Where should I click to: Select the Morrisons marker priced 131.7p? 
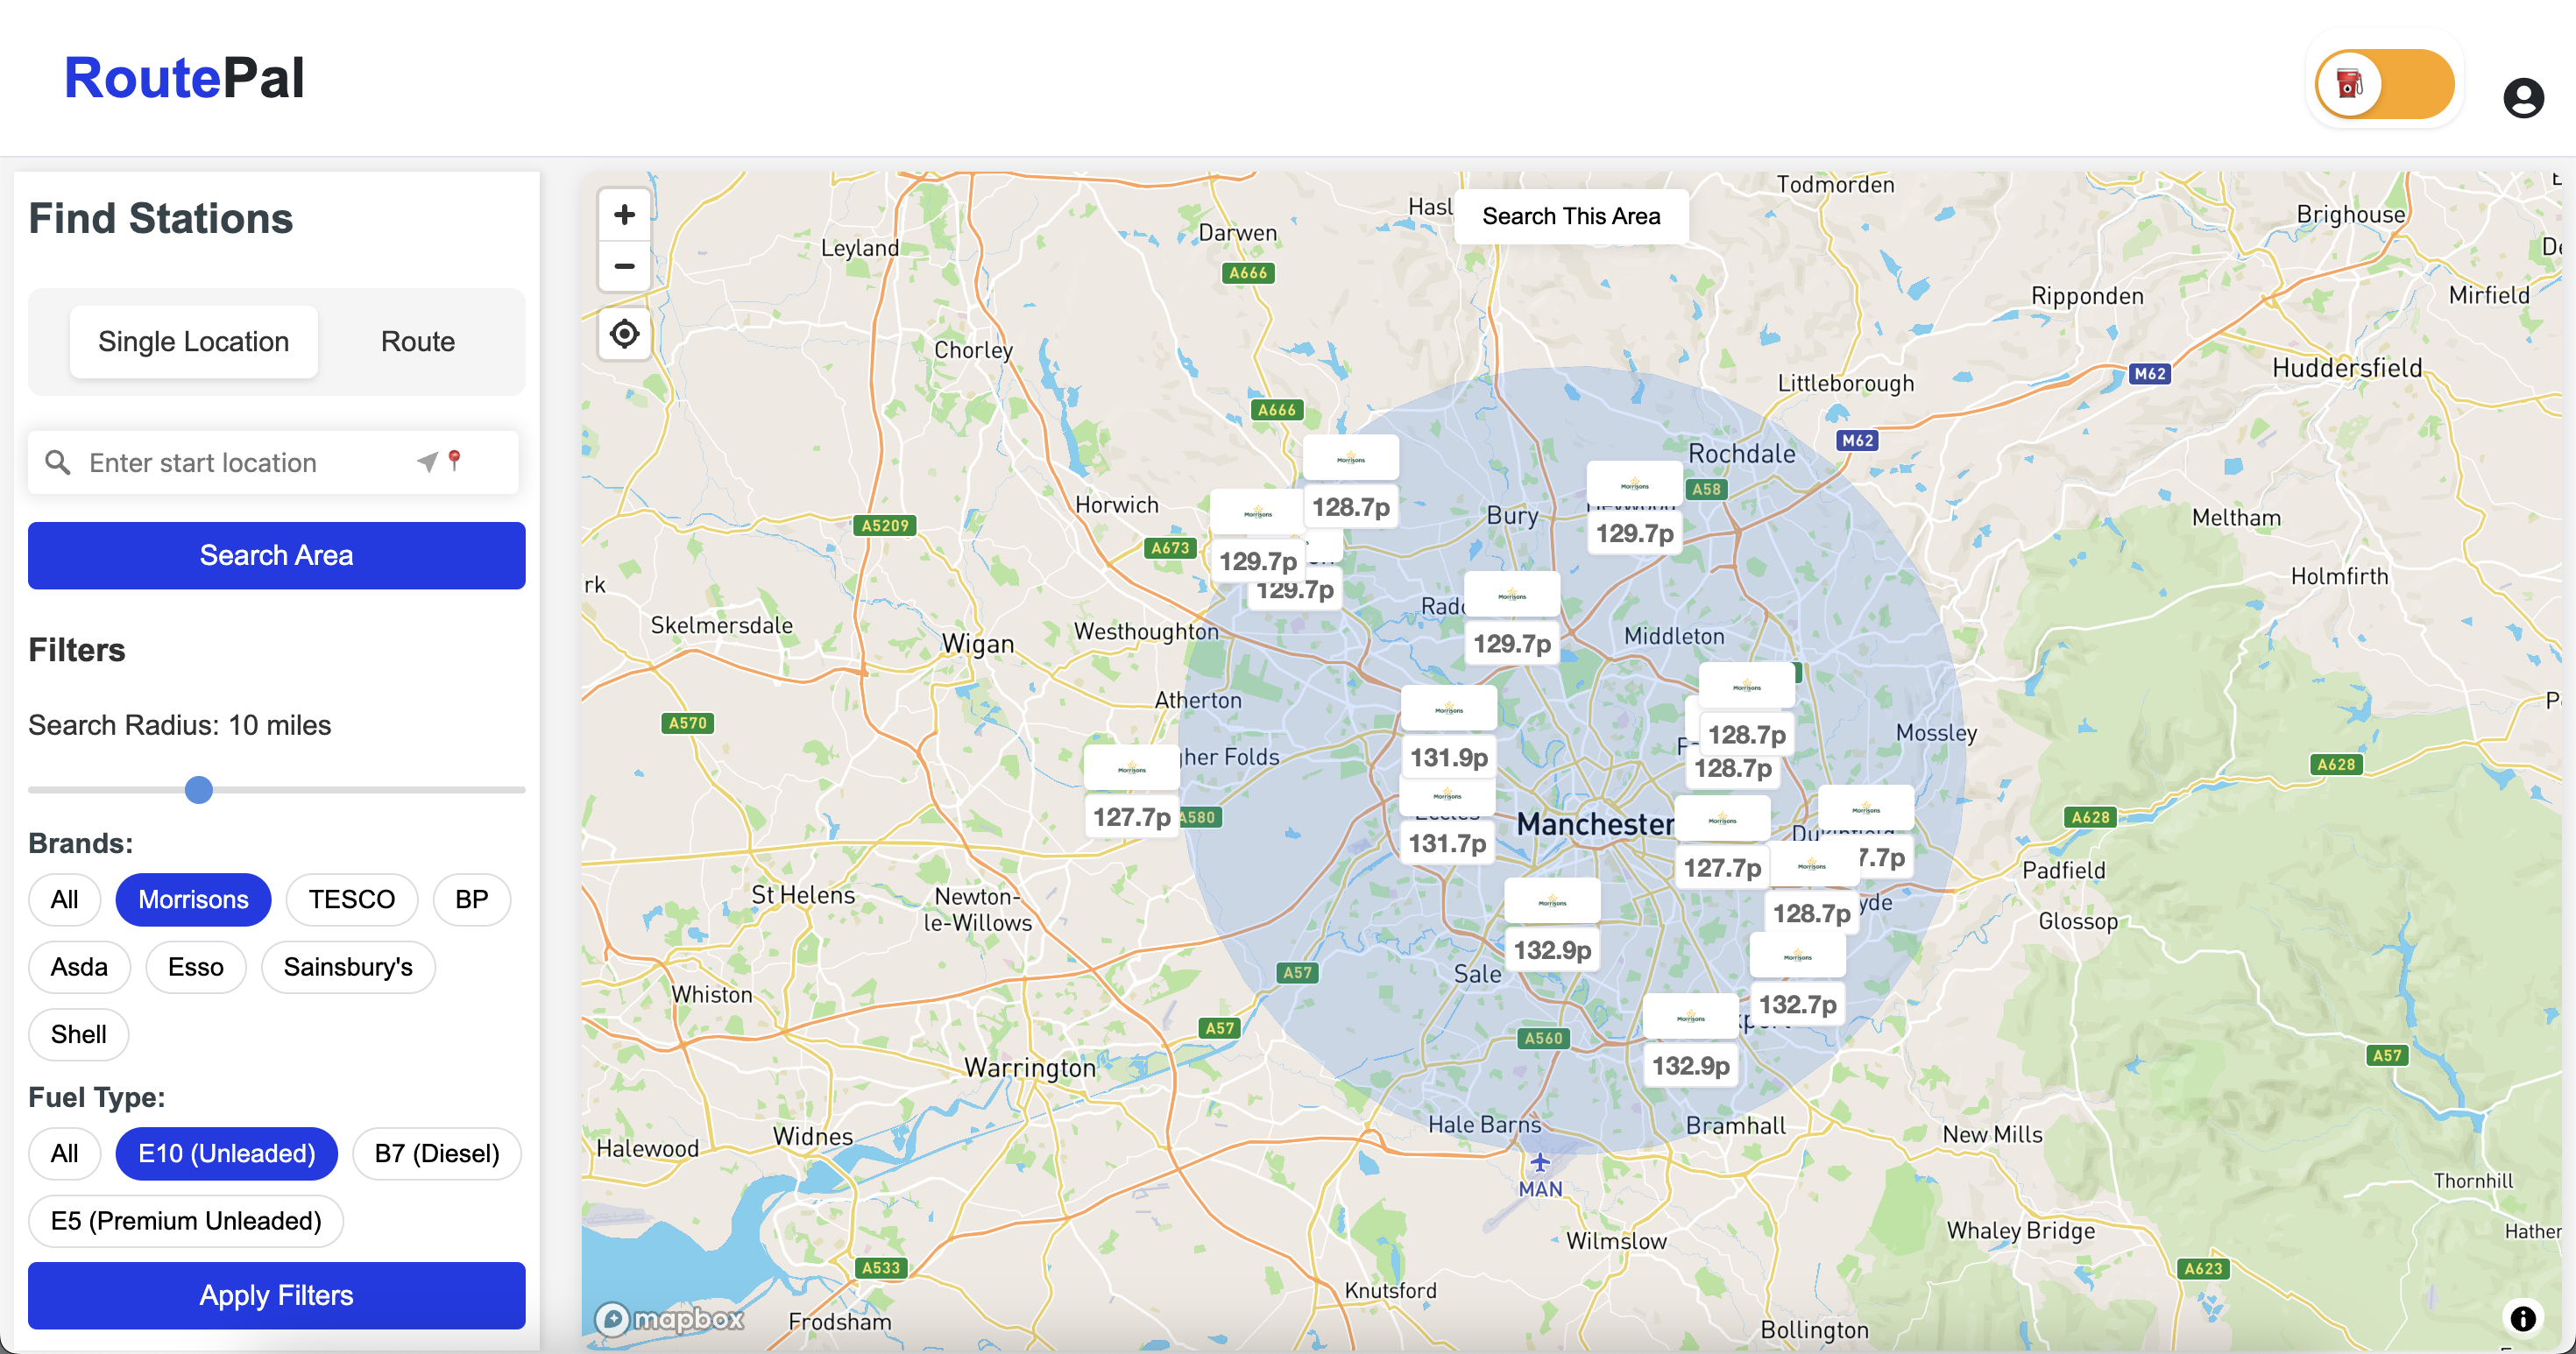[x=1446, y=795]
